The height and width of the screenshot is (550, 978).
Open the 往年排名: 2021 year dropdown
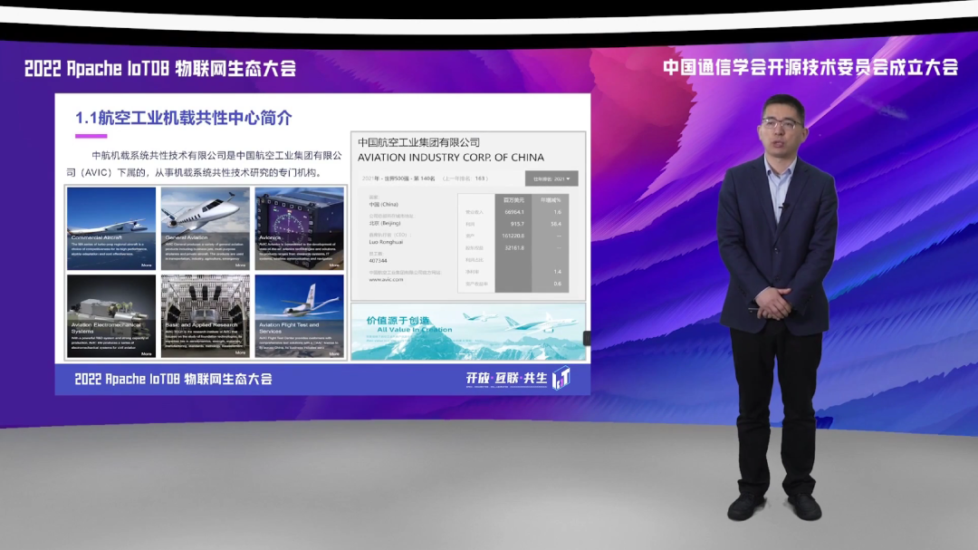551,179
